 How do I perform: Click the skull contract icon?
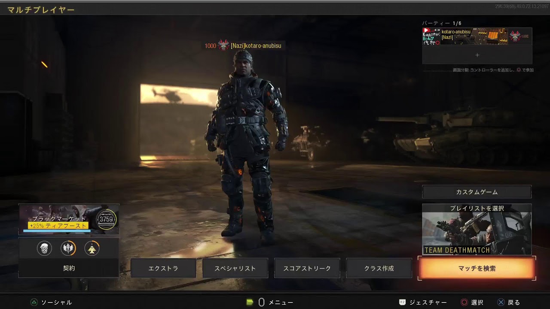click(x=44, y=248)
